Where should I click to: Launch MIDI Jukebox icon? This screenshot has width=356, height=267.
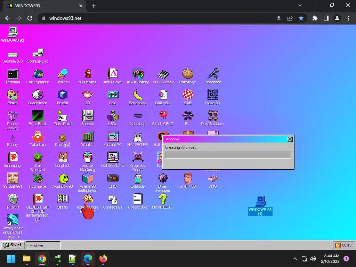tap(163, 76)
